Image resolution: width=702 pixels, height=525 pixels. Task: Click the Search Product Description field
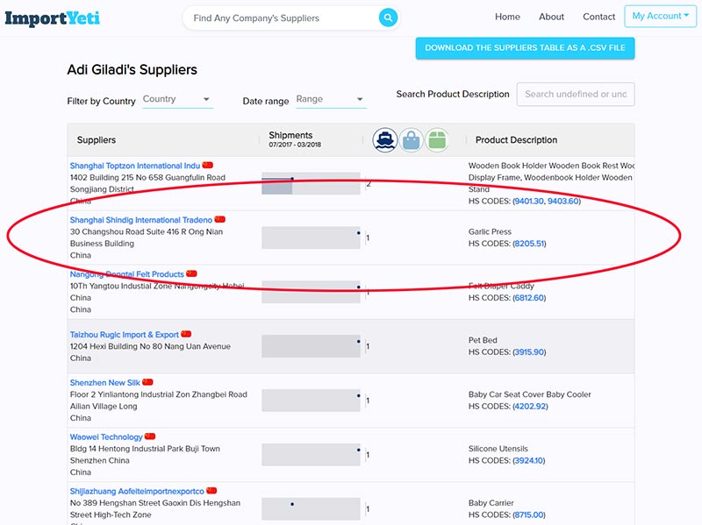point(576,95)
